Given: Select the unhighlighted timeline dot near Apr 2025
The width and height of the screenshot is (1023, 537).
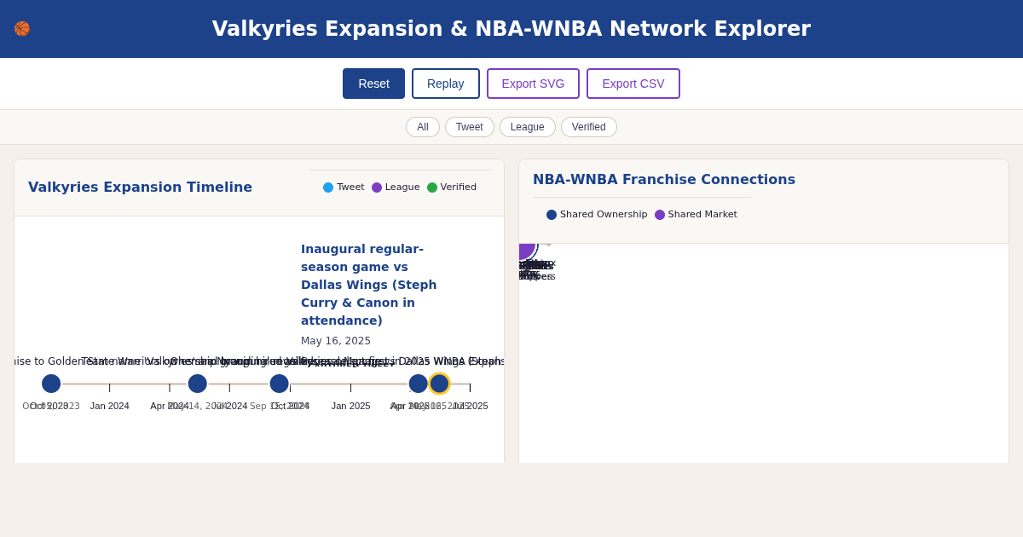Looking at the screenshot, I should point(418,384).
